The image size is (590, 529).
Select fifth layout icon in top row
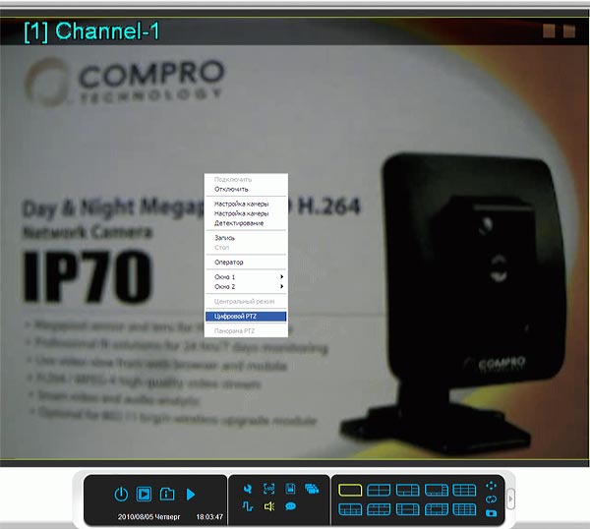point(464,490)
